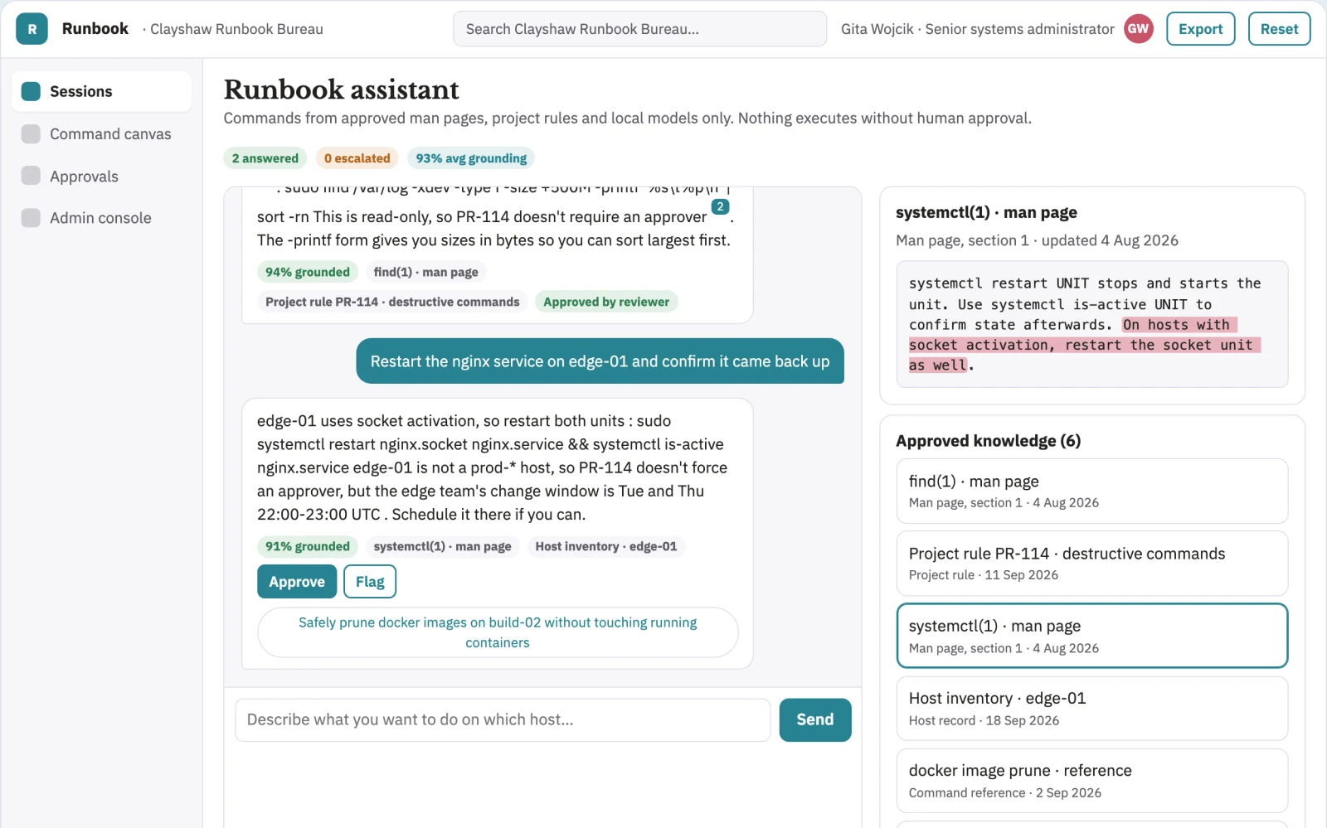Screen dimensions: 1327x828
Task: Click the Approved by reviewer badge
Action: tap(606, 302)
